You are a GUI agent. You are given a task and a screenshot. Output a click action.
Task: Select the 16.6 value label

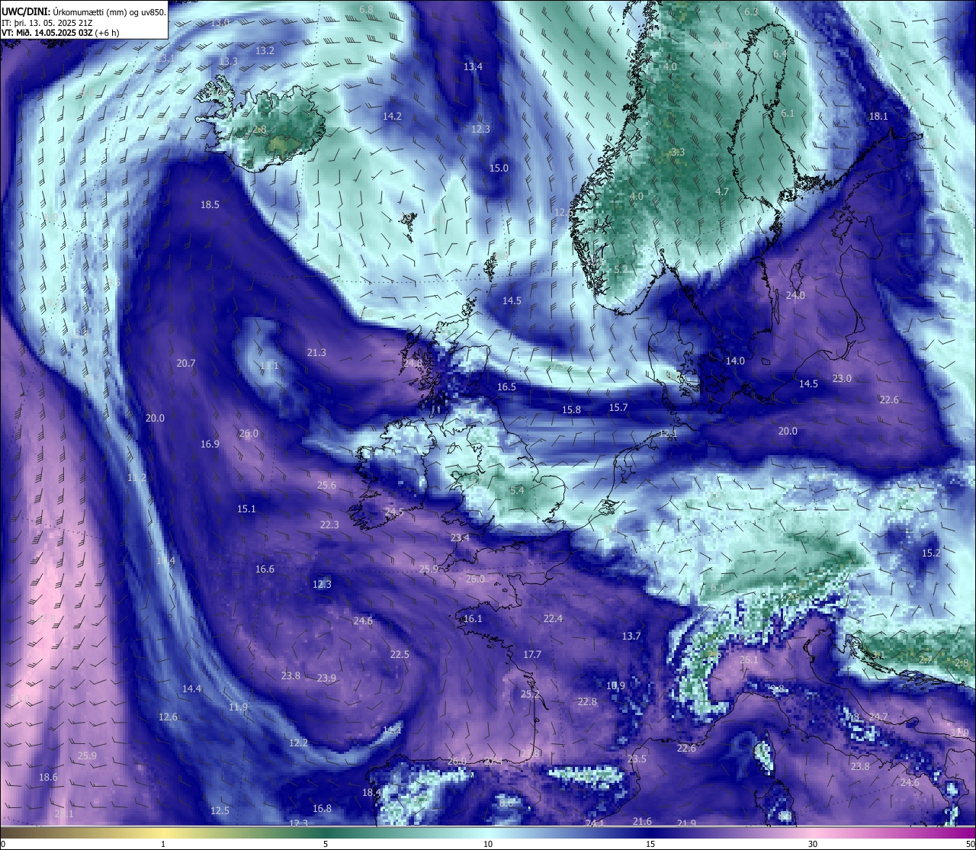point(265,569)
